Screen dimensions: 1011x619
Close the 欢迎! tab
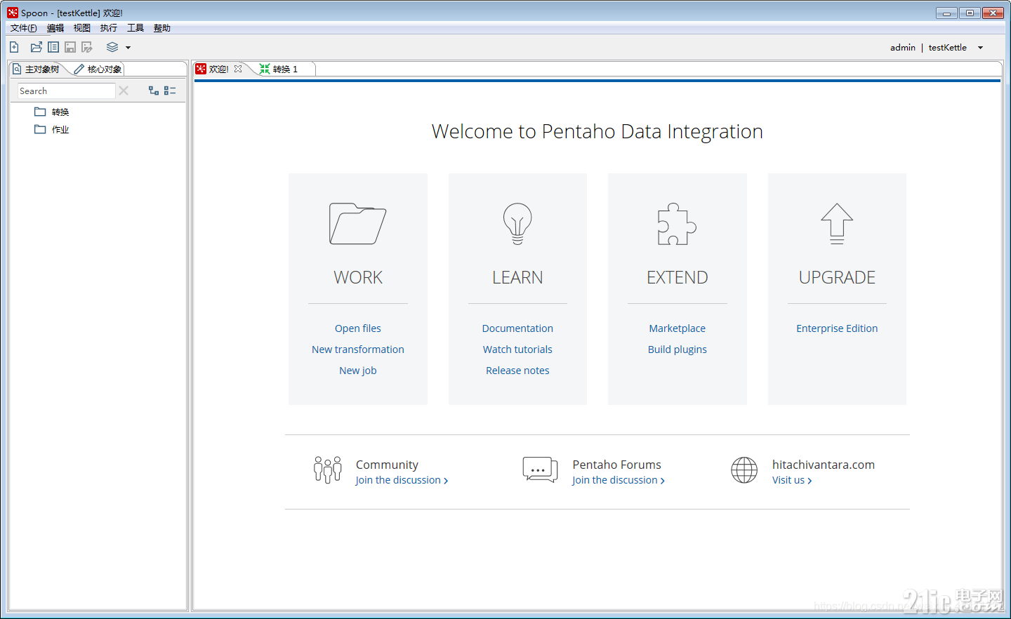tap(238, 69)
